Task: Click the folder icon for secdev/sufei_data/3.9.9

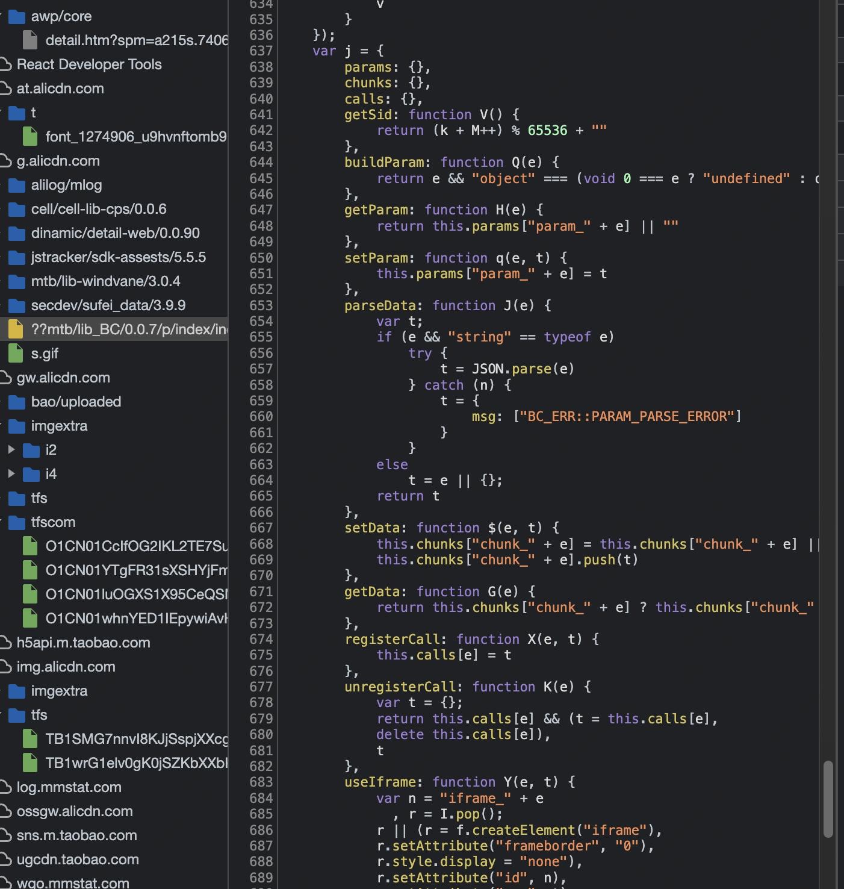Action: tap(17, 305)
